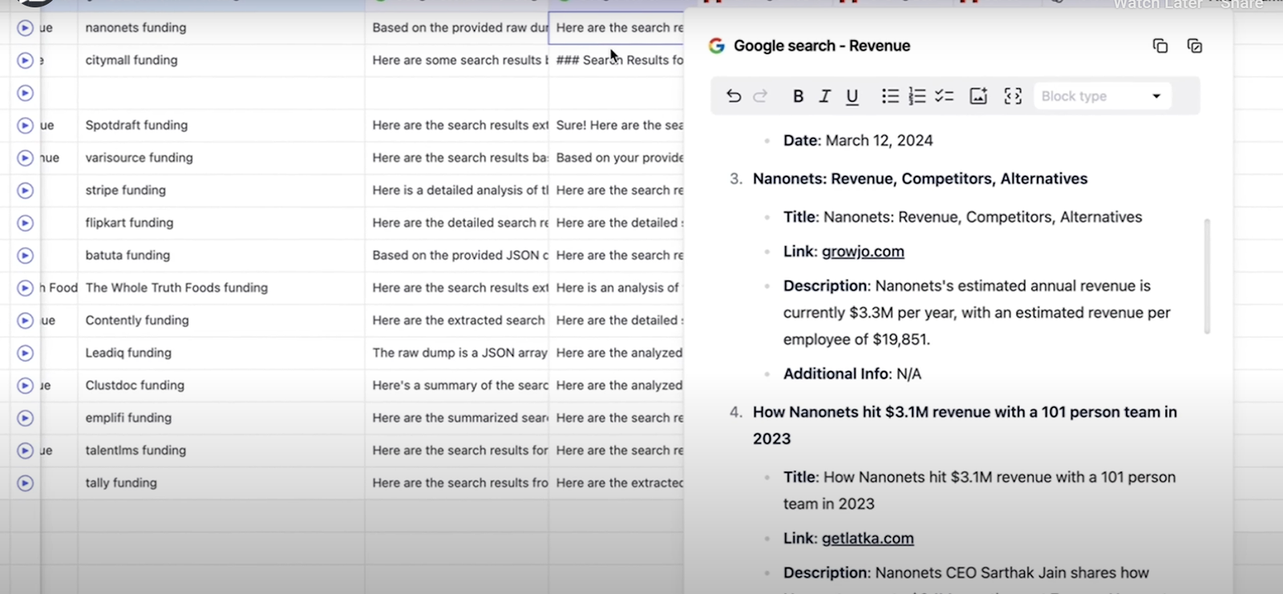Viewport: 1283px width, 594px height.
Task: Run the Clustdoc funding row play icon
Action: tap(25, 386)
